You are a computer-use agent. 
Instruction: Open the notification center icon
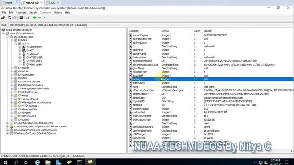(287, 162)
